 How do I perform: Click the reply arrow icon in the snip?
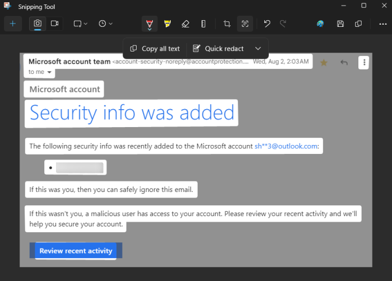(x=344, y=62)
